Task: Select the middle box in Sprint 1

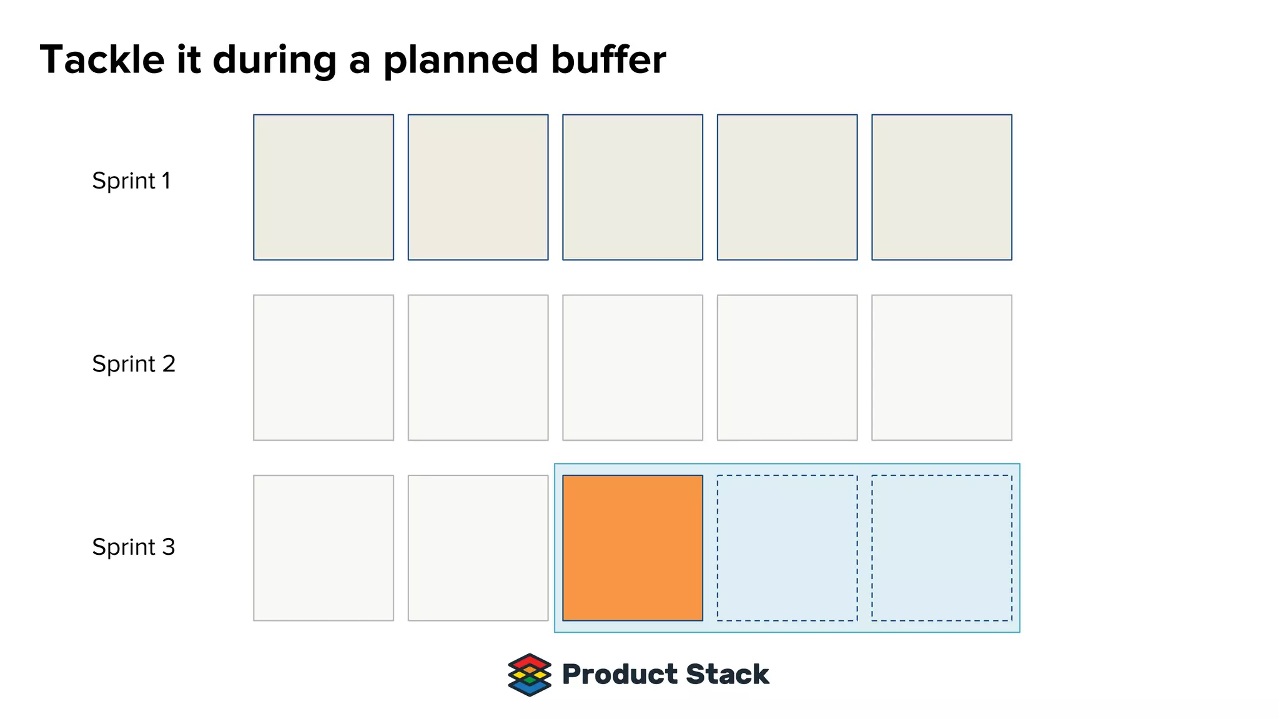Action: 632,187
